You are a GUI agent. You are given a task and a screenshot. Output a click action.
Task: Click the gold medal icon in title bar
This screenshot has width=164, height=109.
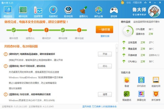(122, 2)
